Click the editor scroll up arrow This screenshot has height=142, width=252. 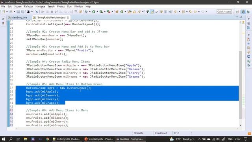tap(241, 22)
